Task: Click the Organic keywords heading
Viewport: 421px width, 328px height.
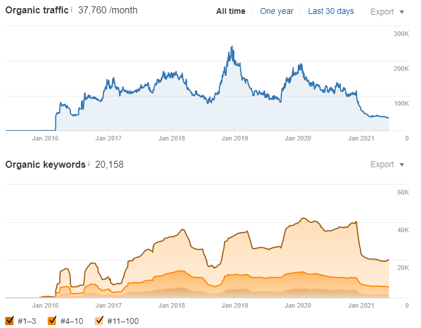Action: click(x=45, y=164)
